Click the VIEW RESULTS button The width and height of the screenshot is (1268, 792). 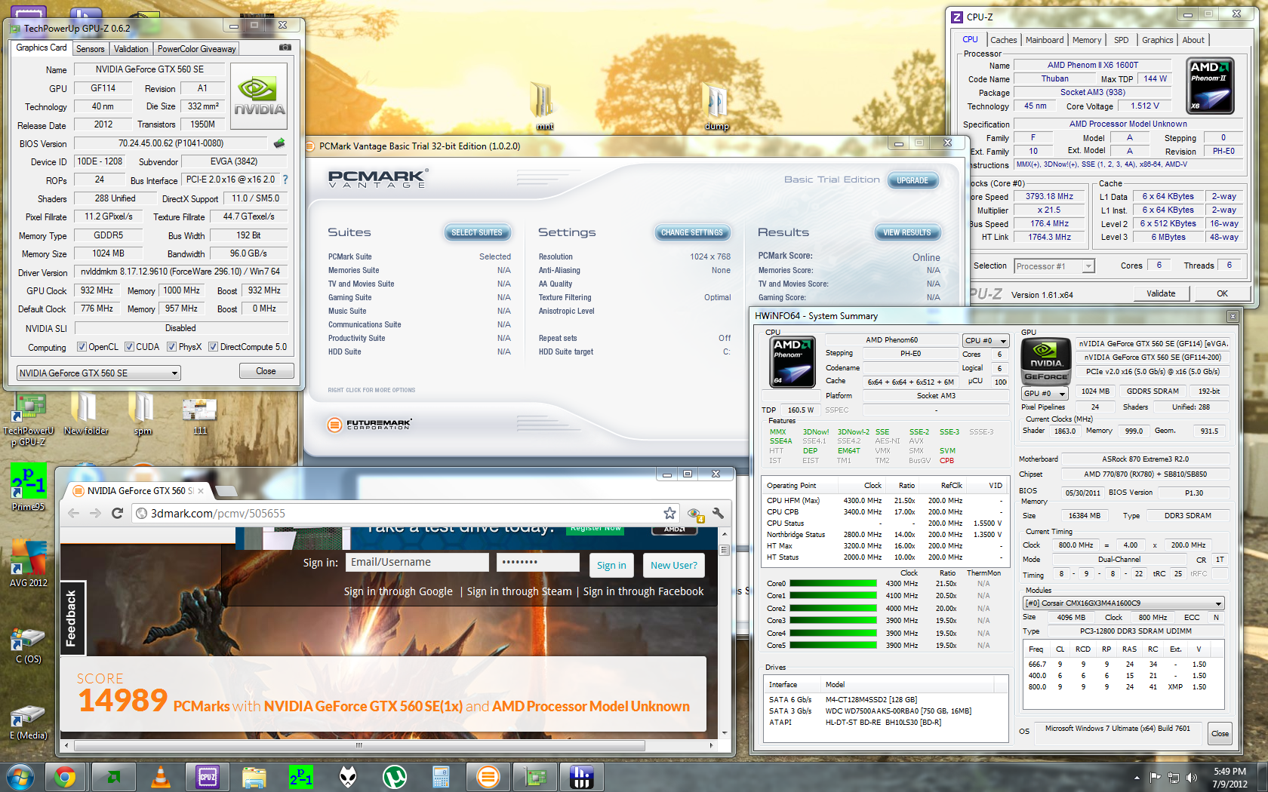906,232
